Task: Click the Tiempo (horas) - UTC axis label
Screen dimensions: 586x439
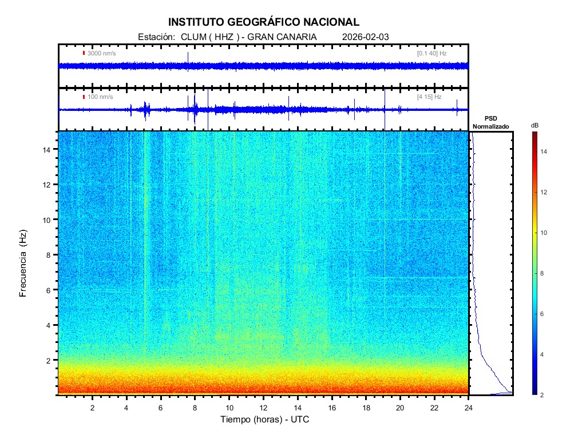Action: point(265,420)
